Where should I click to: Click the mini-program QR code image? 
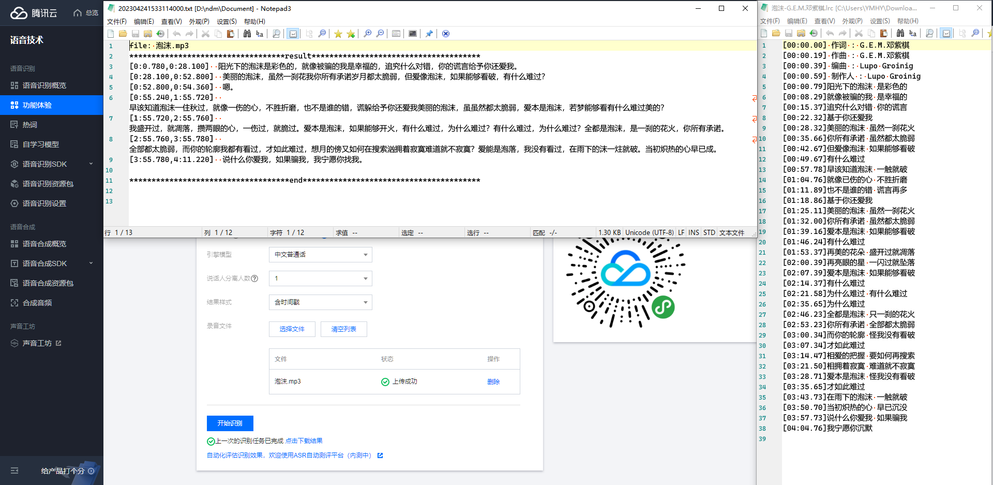[626, 283]
